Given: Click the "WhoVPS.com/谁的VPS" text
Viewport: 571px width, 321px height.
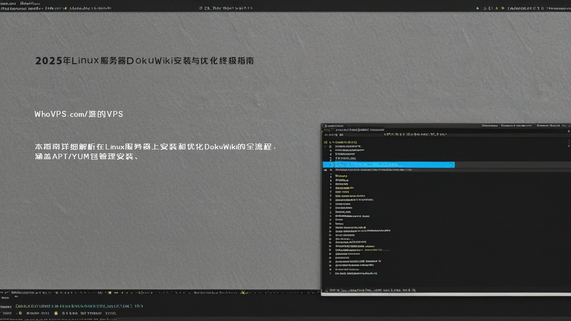Looking at the screenshot, I should 79,114.
